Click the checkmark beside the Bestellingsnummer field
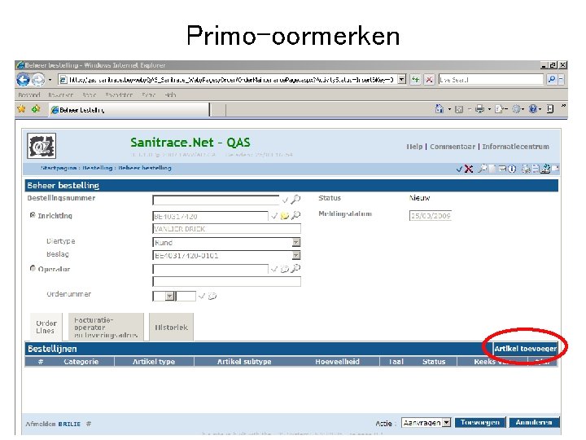This screenshot has width=586, height=440. [x=285, y=200]
